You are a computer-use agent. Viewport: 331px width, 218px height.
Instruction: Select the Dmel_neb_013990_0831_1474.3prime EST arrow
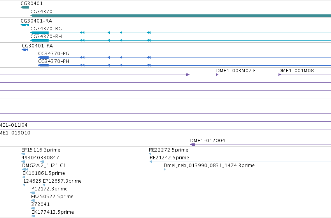click(165, 169)
